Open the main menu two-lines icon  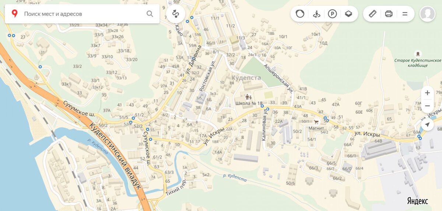[x=405, y=14]
